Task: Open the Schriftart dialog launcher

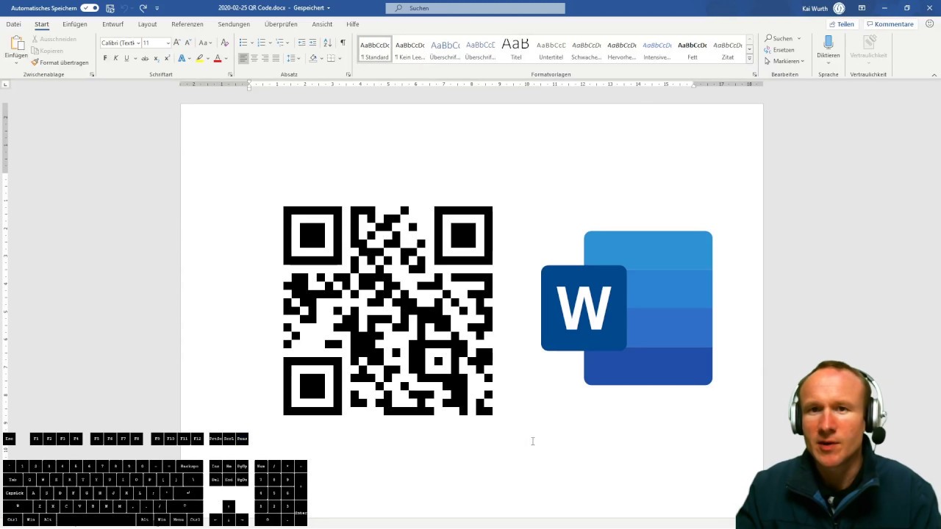Action: [230, 74]
